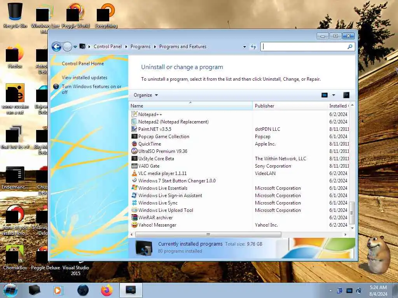Expand the arrow after Programs breadcrumb
This screenshot has width=398, height=298.
[x=155, y=47]
